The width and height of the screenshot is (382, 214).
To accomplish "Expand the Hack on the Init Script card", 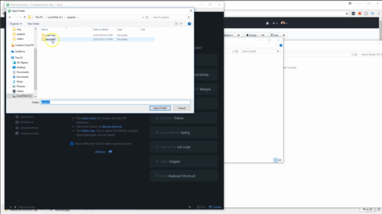I will [184, 147].
